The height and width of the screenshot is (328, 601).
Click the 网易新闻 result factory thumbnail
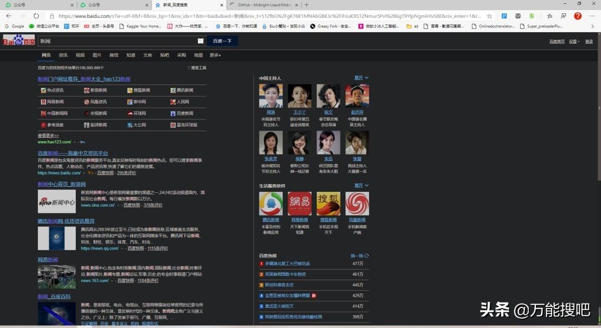click(x=57, y=277)
